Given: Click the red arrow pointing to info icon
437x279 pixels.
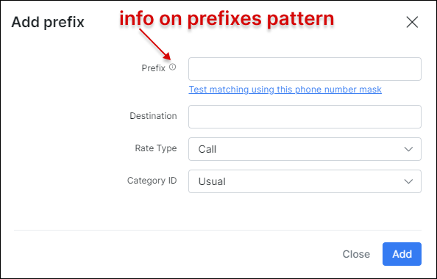Looking at the screenshot, I should pos(155,44).
